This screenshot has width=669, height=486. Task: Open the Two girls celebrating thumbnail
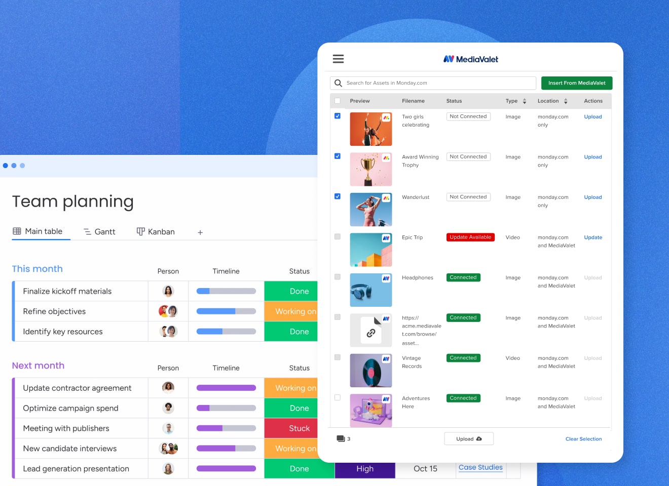point(371,129)
